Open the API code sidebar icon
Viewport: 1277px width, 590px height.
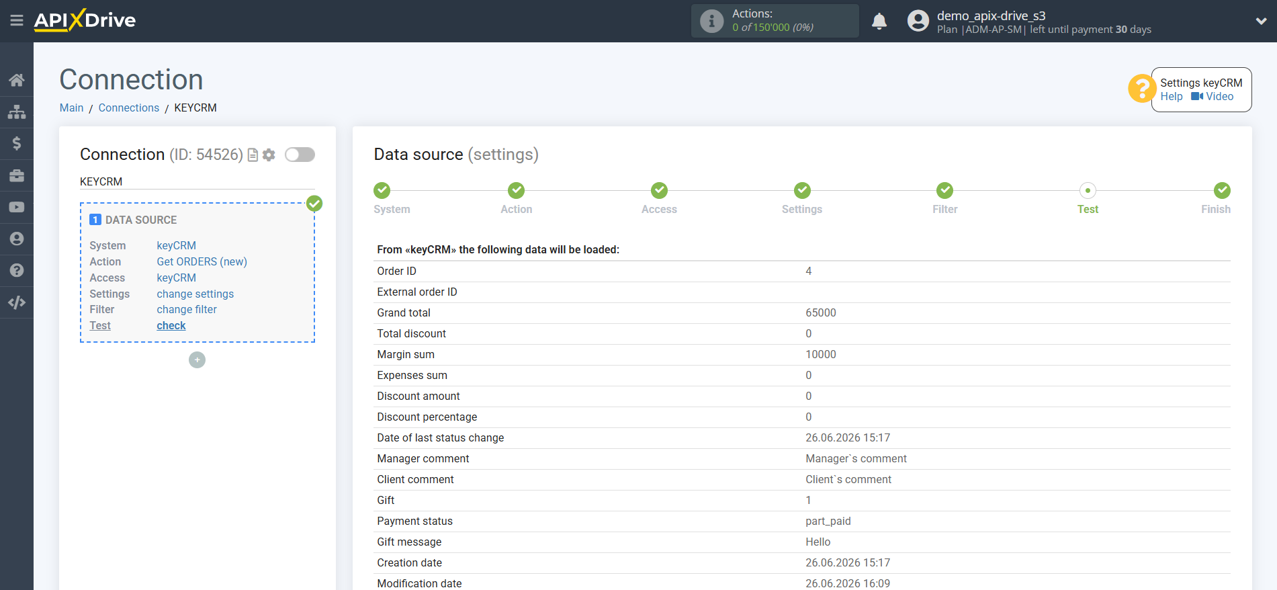point(17,302)
